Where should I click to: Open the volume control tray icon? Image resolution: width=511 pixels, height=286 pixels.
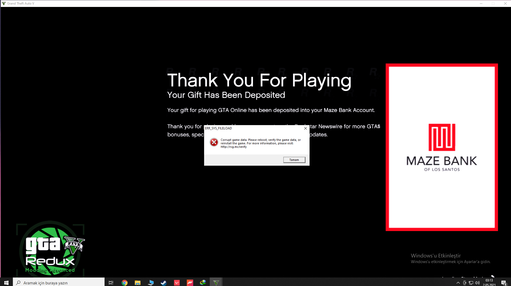pos(477,283)
